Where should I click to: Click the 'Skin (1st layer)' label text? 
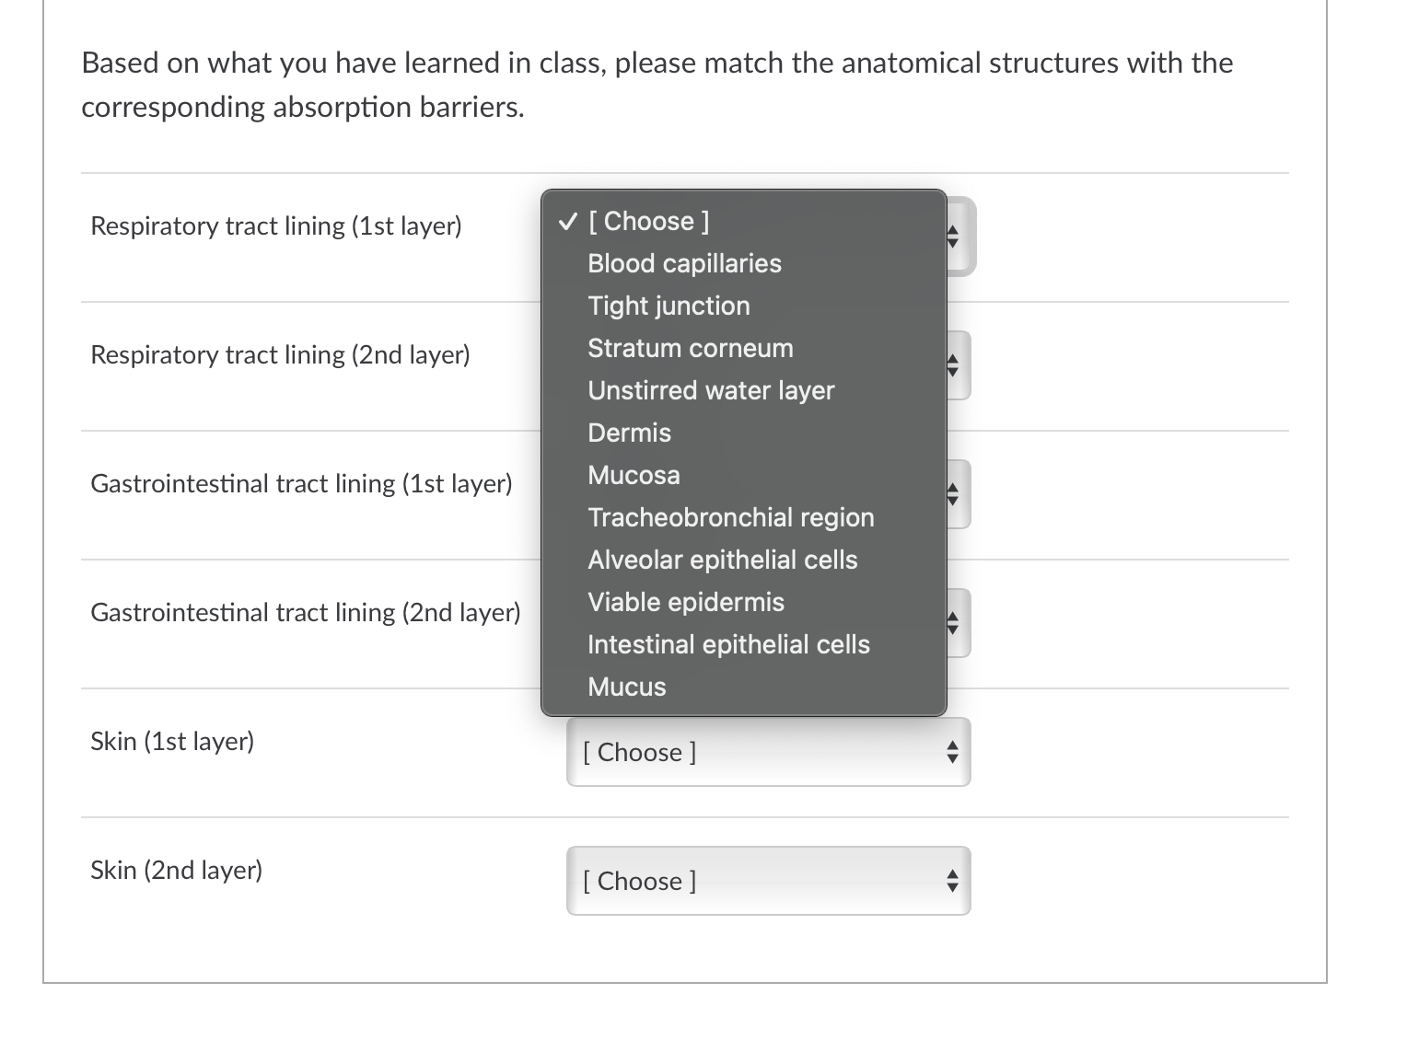(172, 741)
